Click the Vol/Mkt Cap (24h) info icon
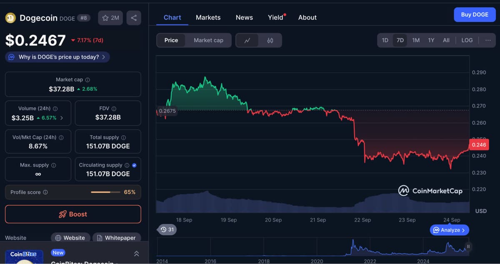500x264 pixels. 61,137
